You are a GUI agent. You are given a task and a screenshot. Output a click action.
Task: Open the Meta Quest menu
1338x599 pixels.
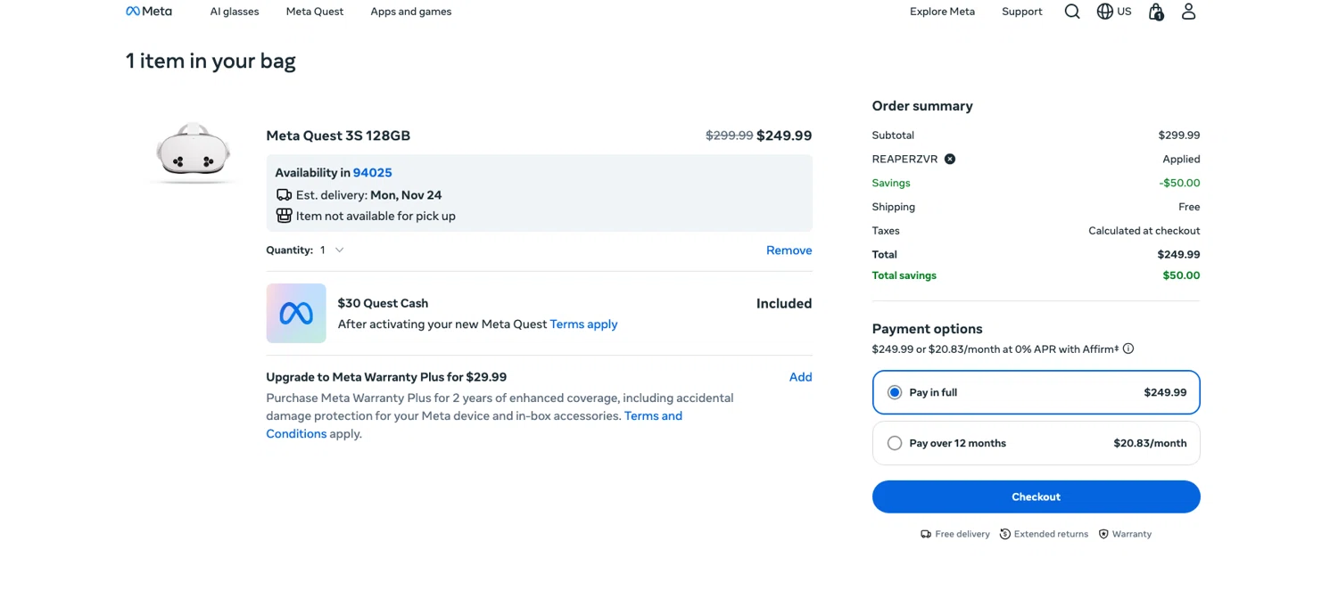[x=315, y=12]
